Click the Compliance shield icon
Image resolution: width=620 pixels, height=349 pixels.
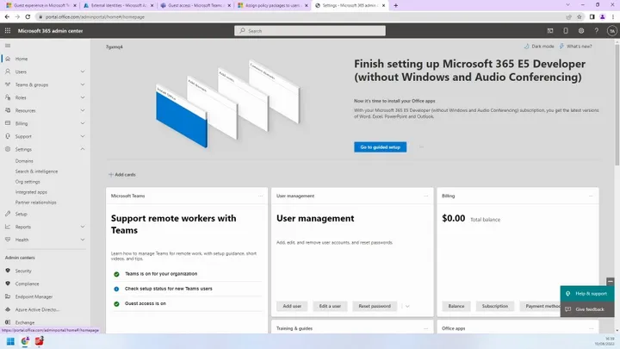point(8,284)
